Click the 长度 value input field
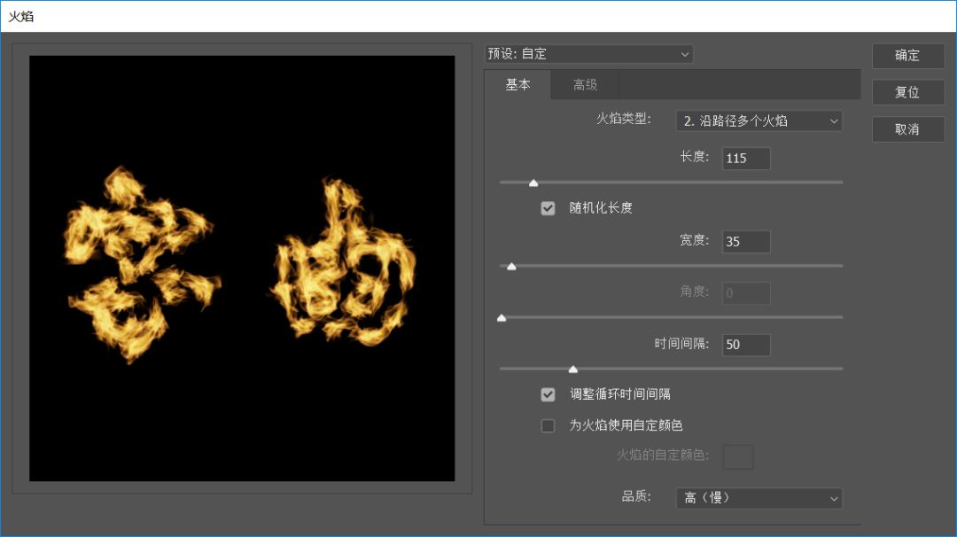The height and width of the screenshot is (537, 957). pos(745,159)
